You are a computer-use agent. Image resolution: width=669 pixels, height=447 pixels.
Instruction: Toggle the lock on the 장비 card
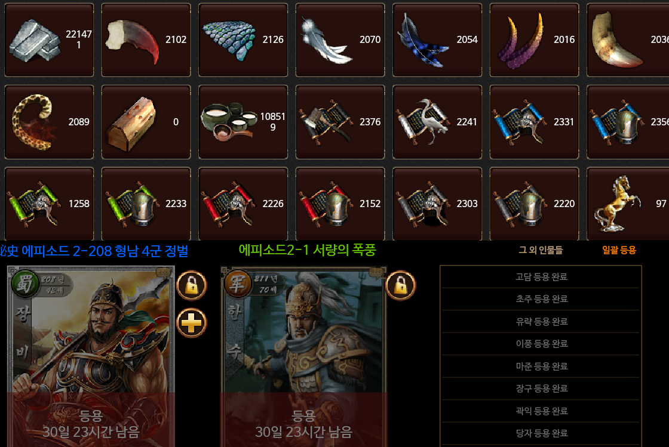(x=192, y=285)
